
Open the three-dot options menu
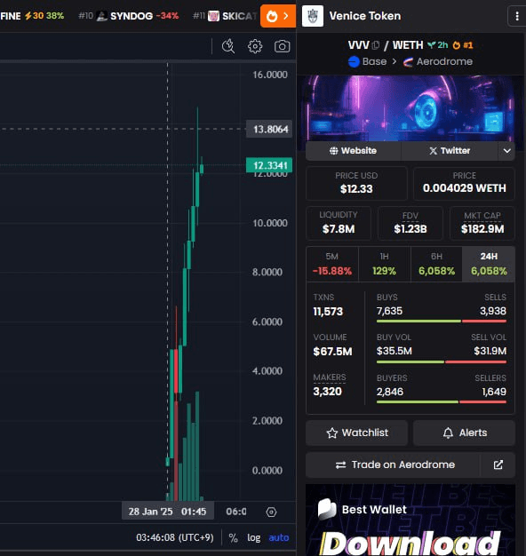(517, 16)
